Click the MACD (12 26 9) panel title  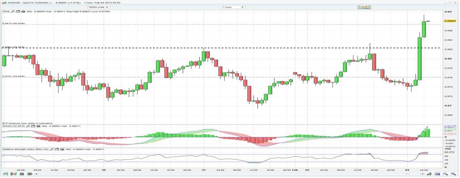pos(13,126)
